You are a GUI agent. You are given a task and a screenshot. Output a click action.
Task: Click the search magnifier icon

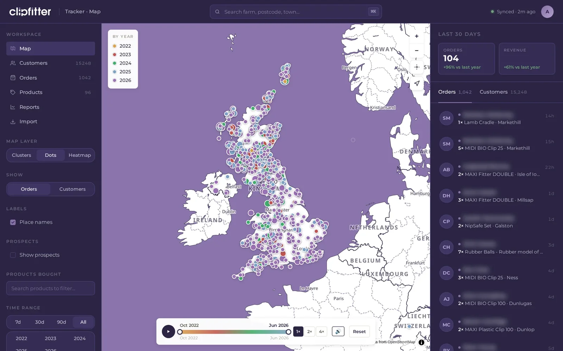click(217, 12)
